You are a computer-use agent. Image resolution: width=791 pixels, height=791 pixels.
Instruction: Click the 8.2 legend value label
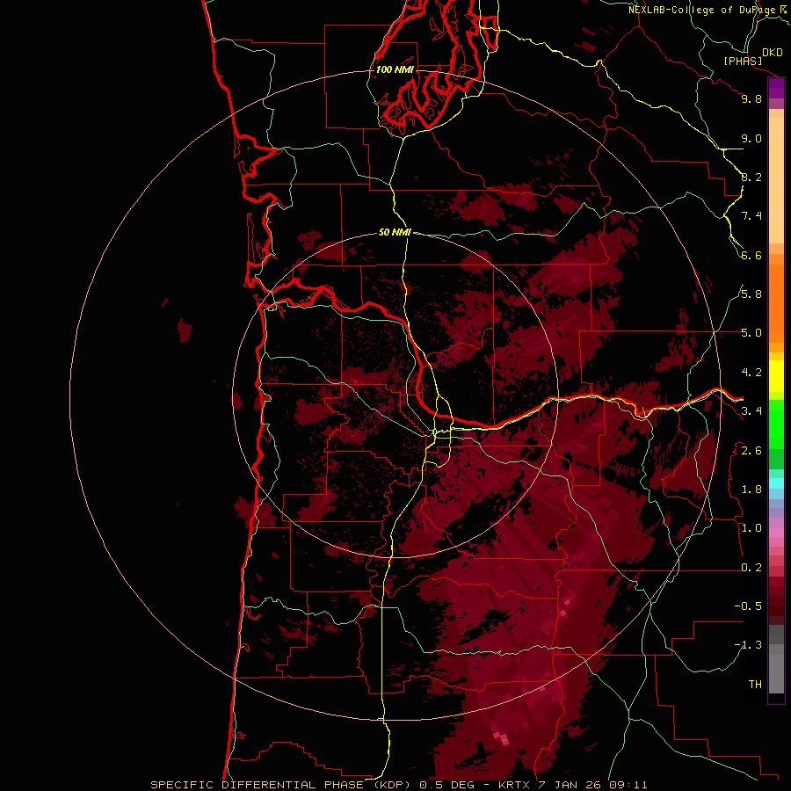(x=751, y=177)
